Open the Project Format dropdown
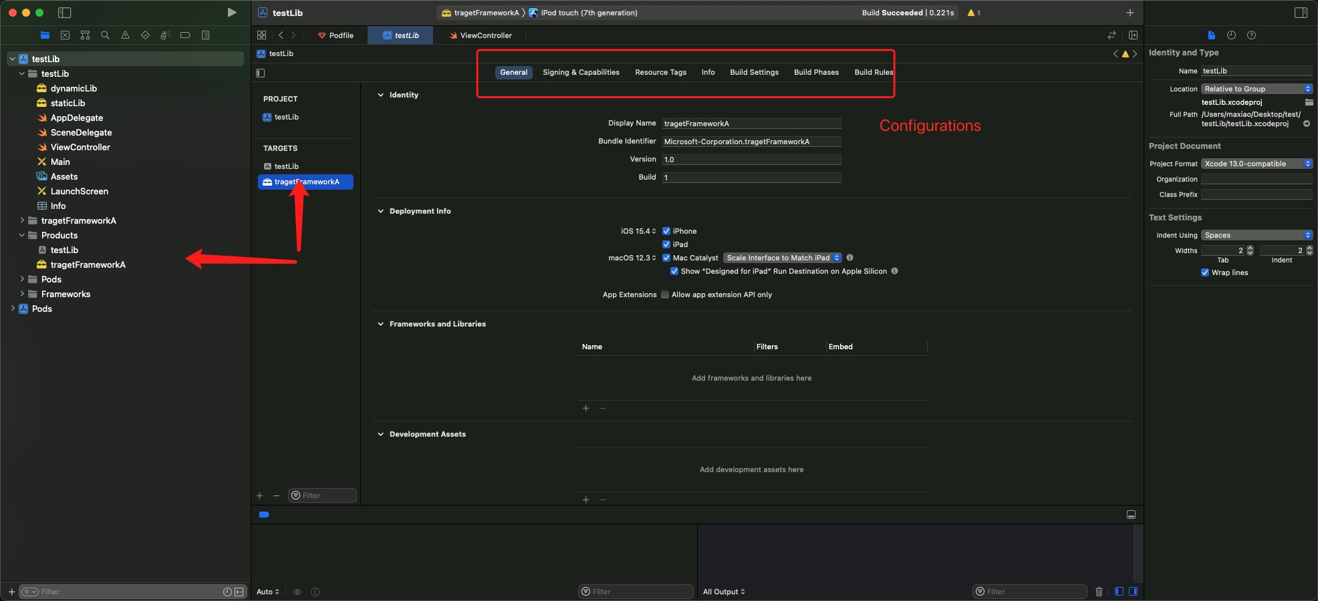 [x=1257, y=164]
